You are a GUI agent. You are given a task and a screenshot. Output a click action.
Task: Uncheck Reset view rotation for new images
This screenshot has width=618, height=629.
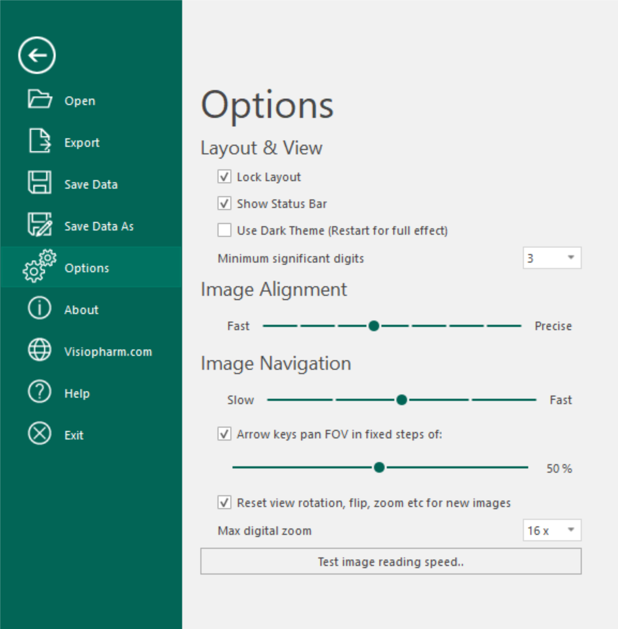point(224,502)
